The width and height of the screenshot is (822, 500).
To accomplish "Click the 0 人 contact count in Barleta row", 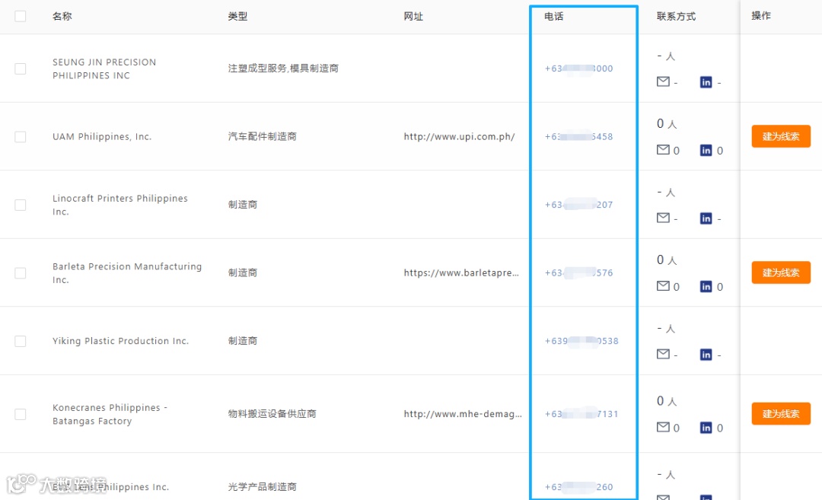I will [x=667, y=260].
